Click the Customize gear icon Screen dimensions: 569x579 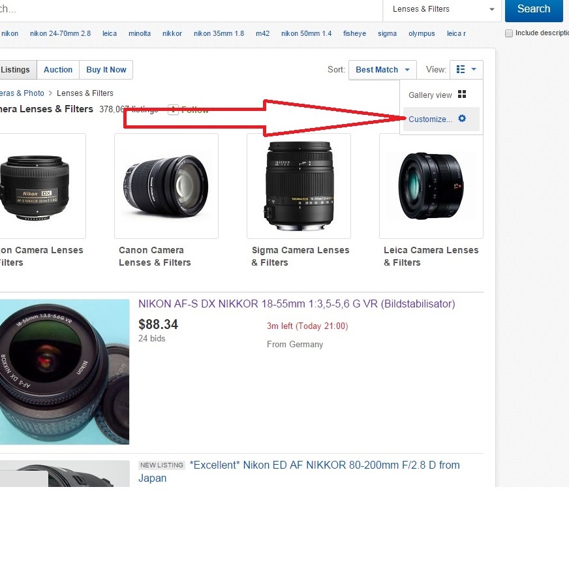(462, 119)
